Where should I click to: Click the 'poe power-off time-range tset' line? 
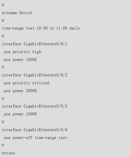(x=35, y=138)
